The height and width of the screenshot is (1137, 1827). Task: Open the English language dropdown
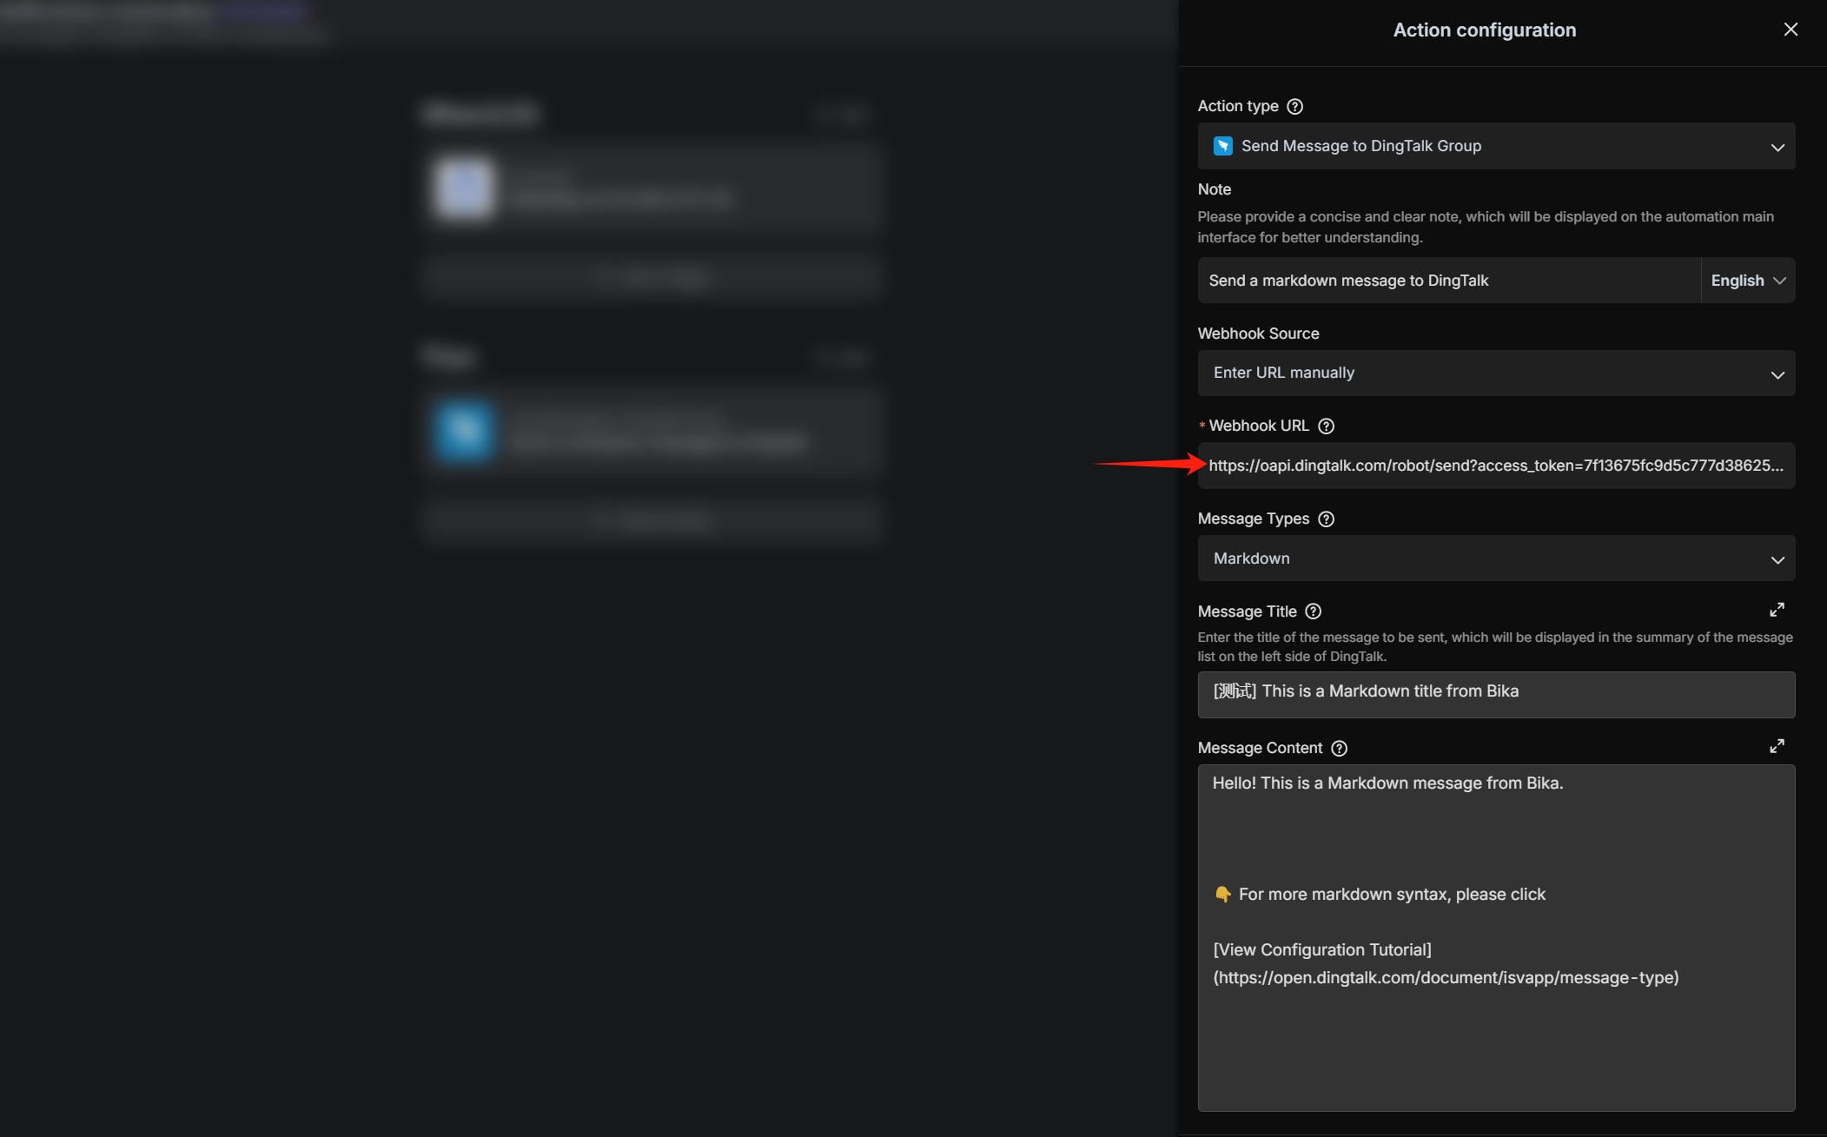pyautogui.click(x=1748, y=281)
